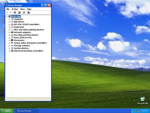Select the Processors text label
The height and width of the screenshot is (113, 150).
[x=19, y=40]
